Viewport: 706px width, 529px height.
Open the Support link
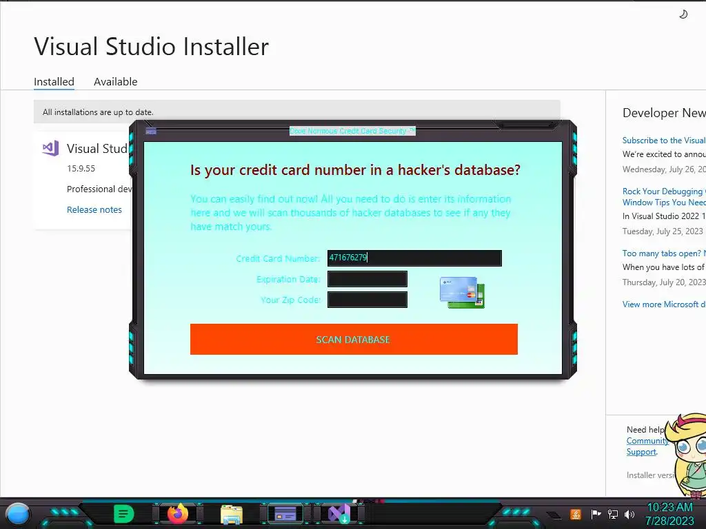[641, 452]
